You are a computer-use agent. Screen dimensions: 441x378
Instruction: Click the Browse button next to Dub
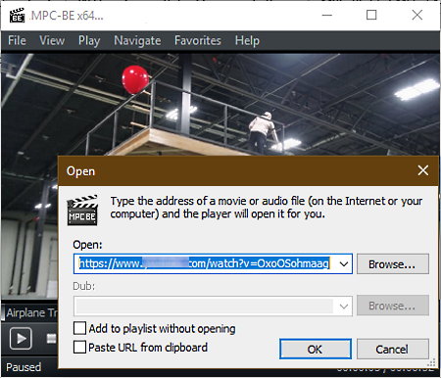pos(393,306)
